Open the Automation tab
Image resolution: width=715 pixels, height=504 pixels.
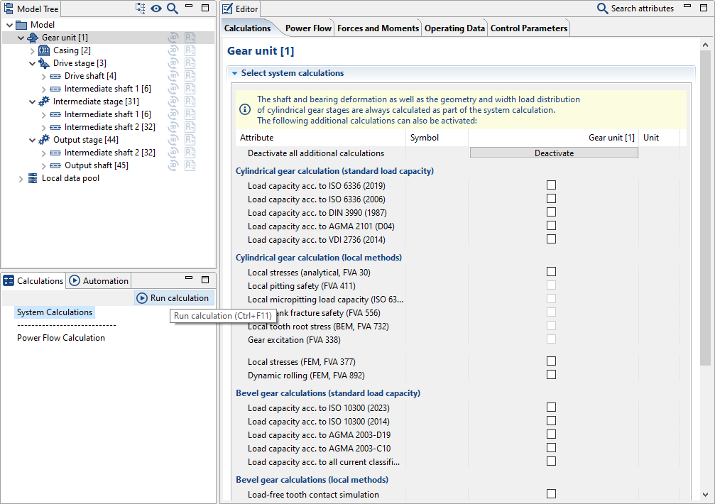point(99,280)
